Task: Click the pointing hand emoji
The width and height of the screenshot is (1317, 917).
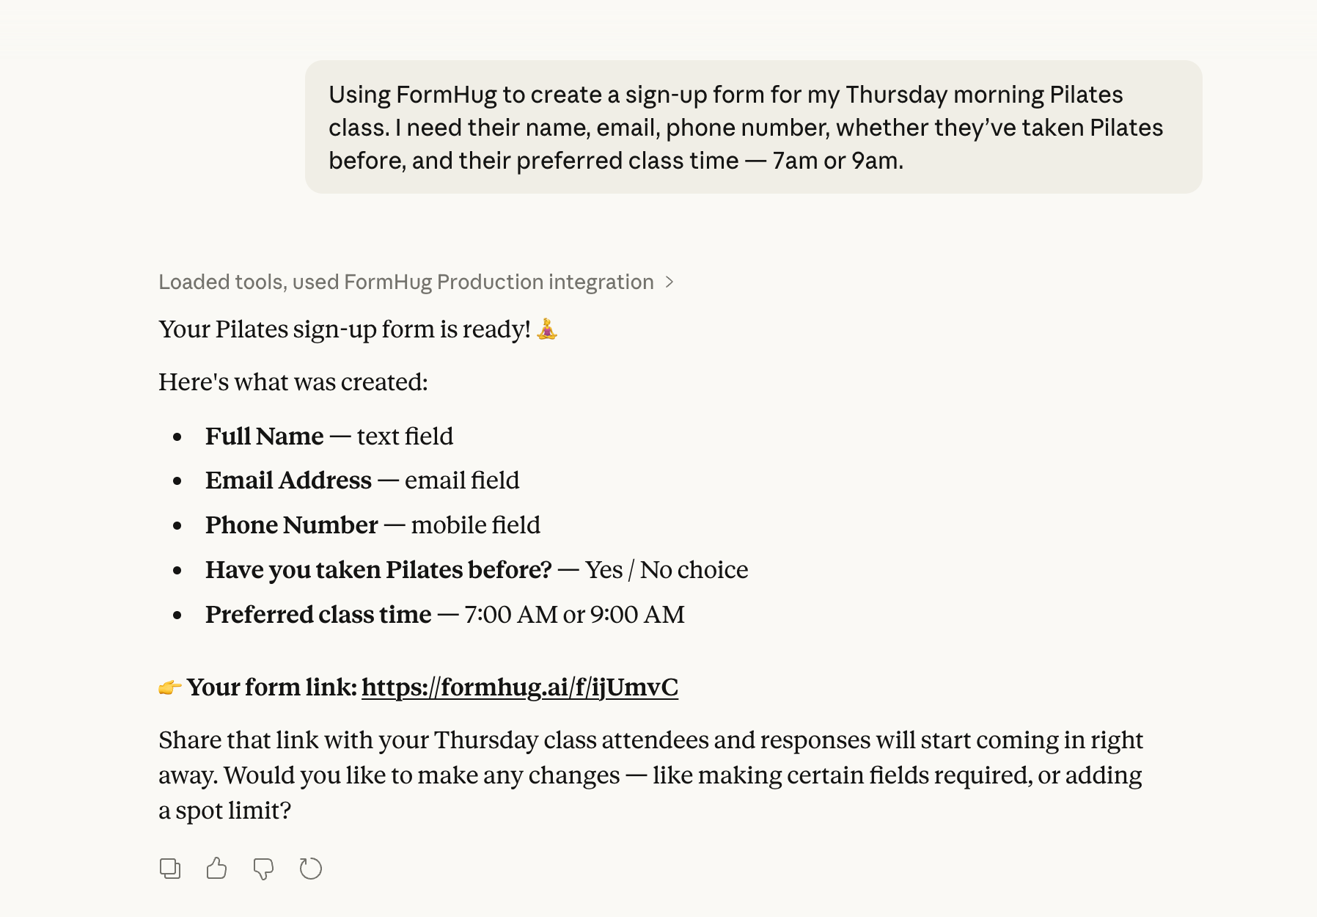Action: [x=170, y=687]
